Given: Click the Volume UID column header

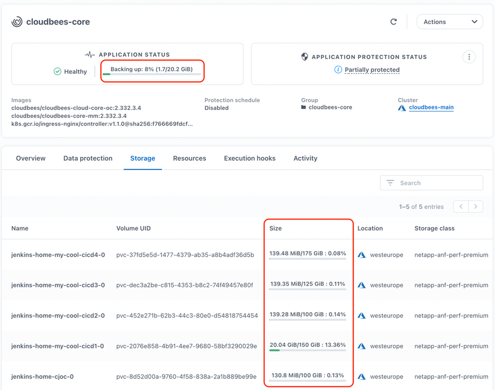Looking at the screenshot, I should coord(134,228).
